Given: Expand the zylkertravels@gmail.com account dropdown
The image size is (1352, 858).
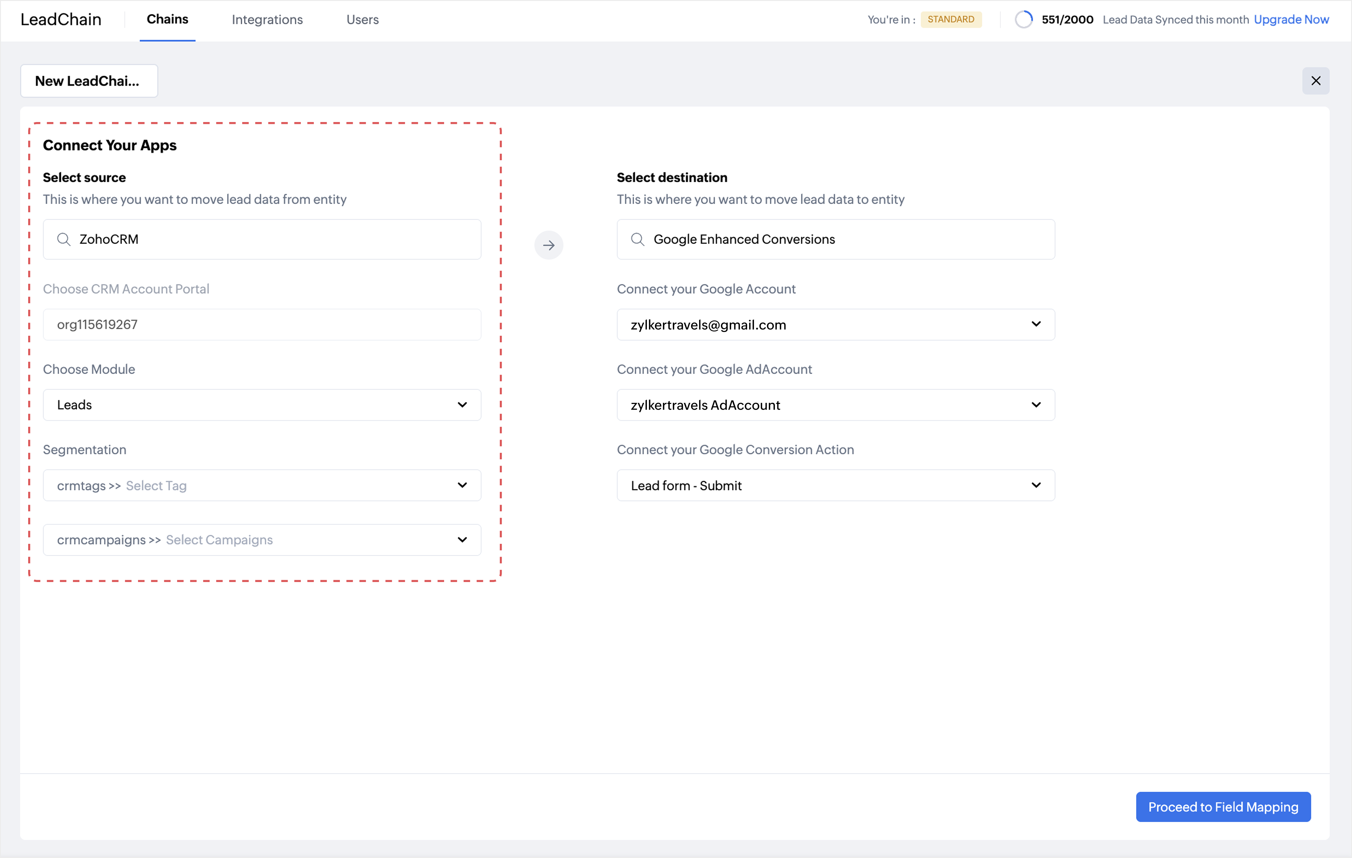Looking at the screenshot, I should (1036, 324).
